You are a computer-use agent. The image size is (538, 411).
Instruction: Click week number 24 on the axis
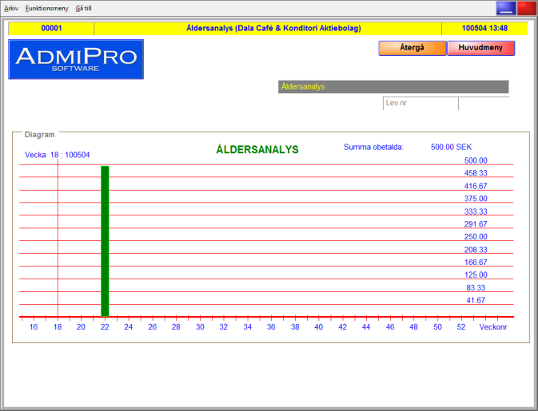(x=129, y=327)
